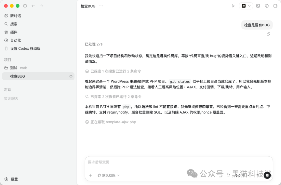Expand 正在读取 template-ajax.php step

pos(113,122)
